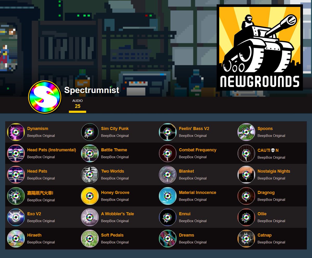The width and height of the screenshot is (312, 258).
Task: Click the BeepBox Original text under Ennui
Action: pyautogui.click(x=193, y=221)
